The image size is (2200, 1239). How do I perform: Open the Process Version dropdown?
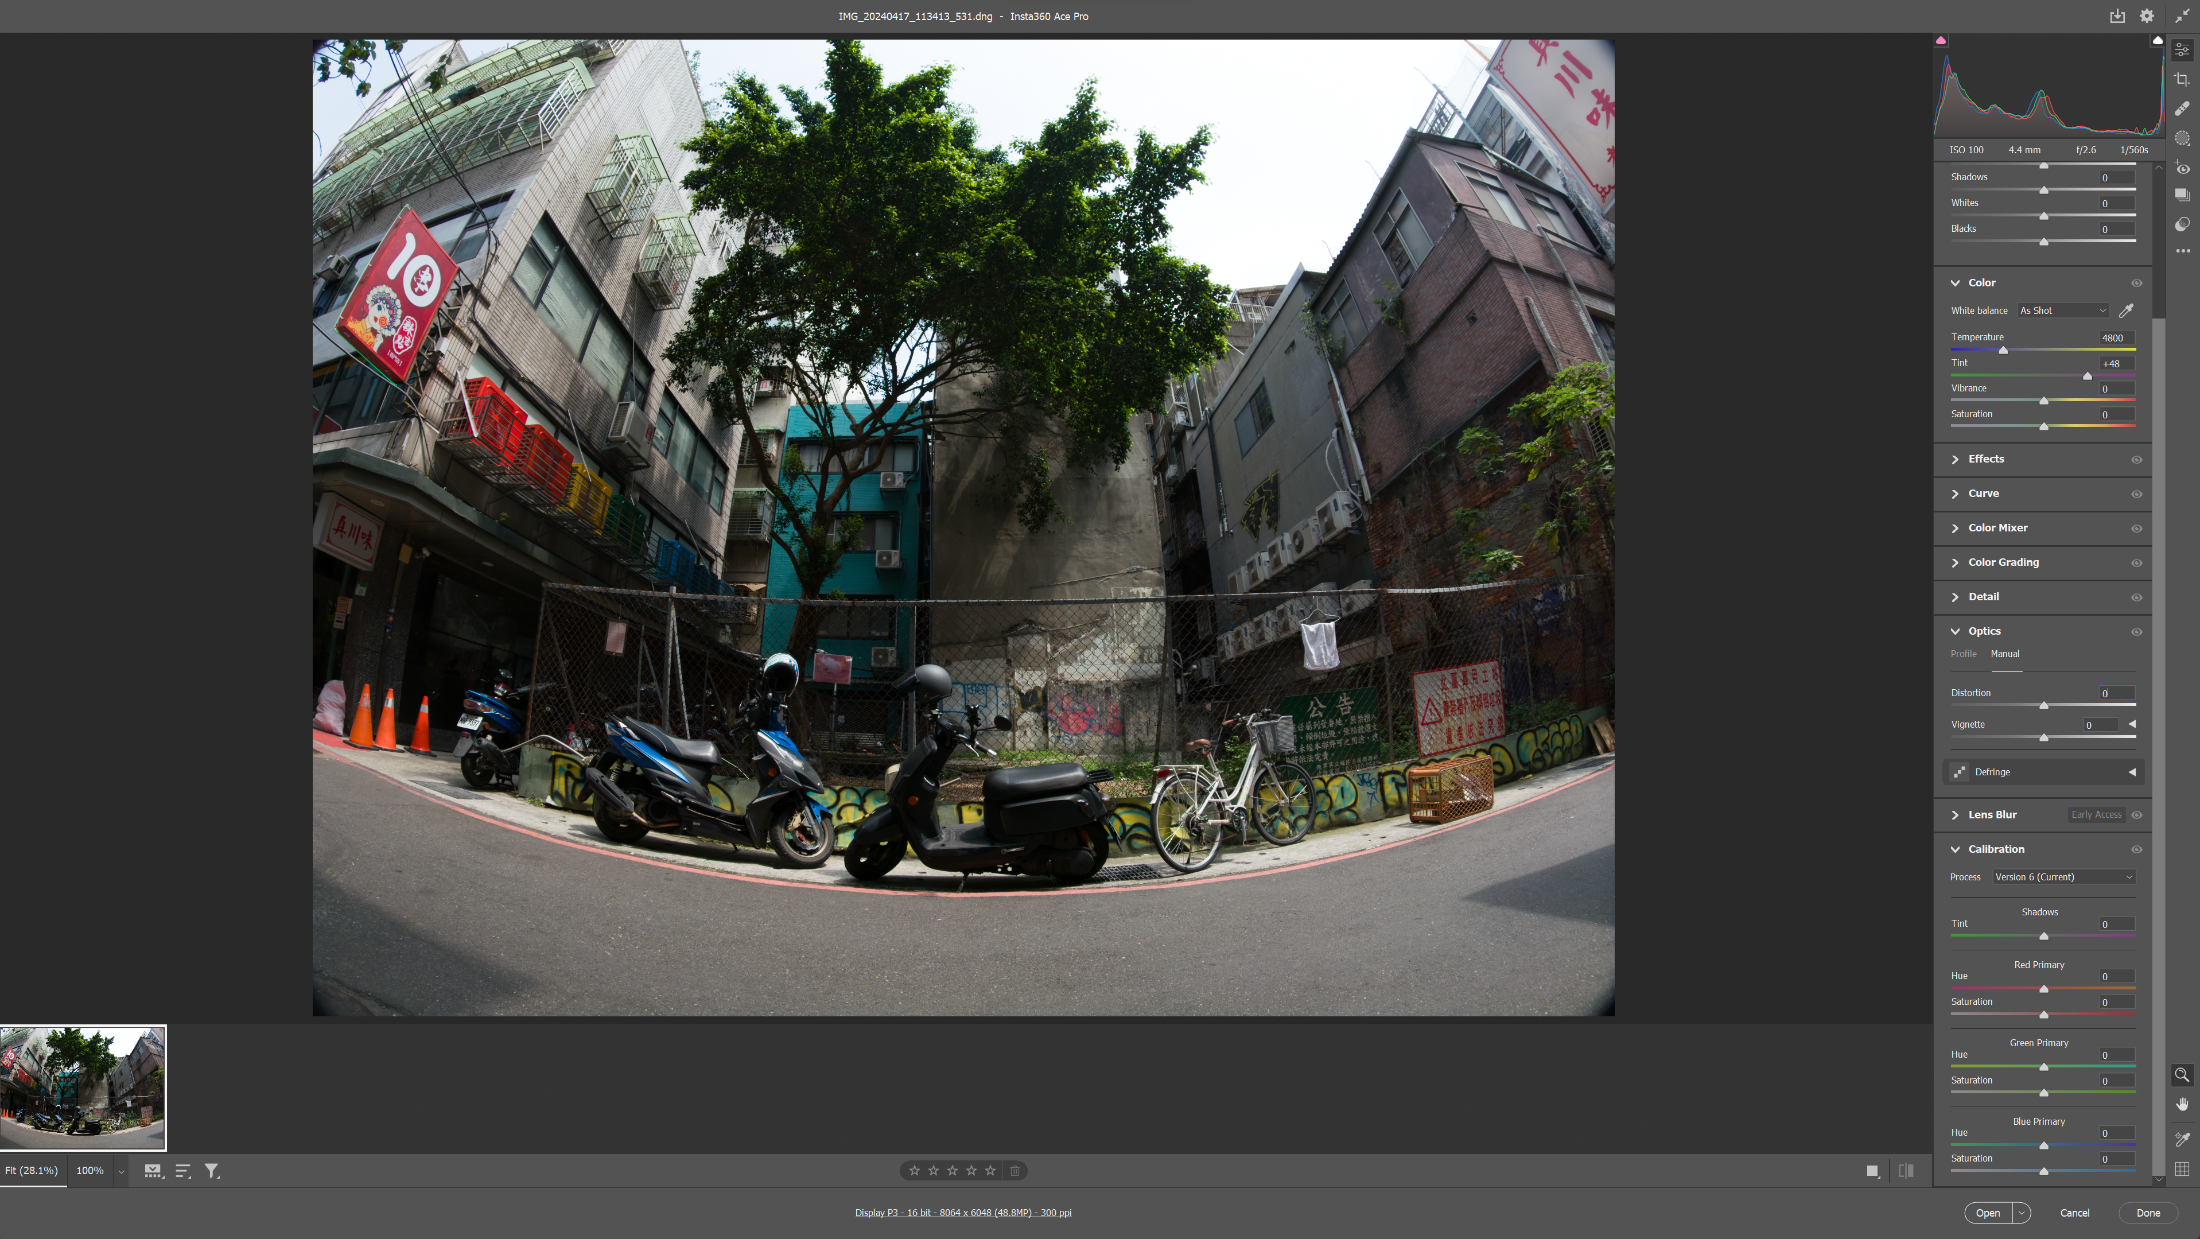click(x=2063, y=877)
